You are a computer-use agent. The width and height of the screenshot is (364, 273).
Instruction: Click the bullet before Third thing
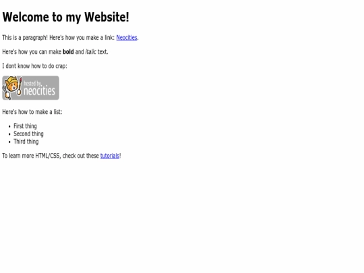[9, 142]
